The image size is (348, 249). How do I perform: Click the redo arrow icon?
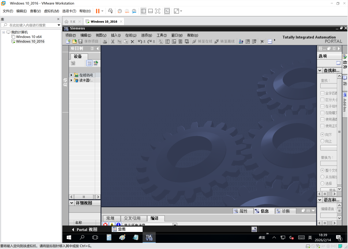150,42
